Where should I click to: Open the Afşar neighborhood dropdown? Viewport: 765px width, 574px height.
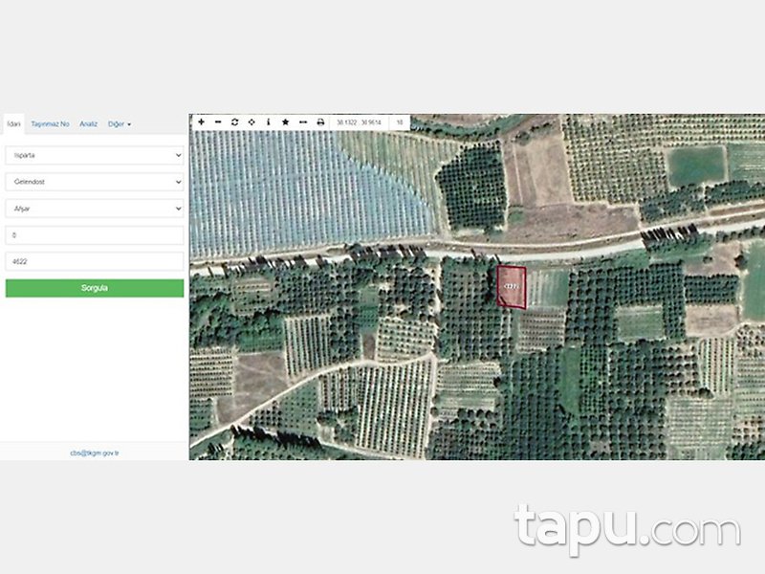tap(95, 209)
